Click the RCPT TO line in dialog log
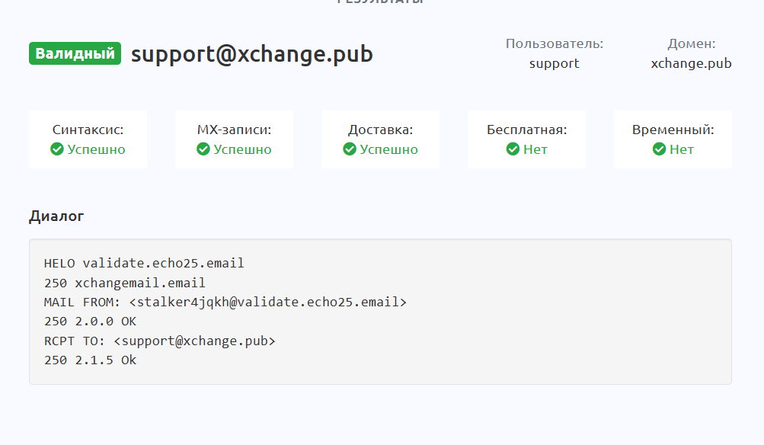The height and width of the screenshot is (445, 764). (159, 341)
